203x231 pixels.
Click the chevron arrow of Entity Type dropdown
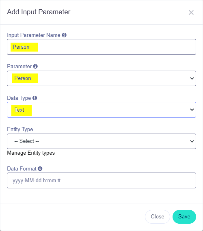tap(192, 141)
